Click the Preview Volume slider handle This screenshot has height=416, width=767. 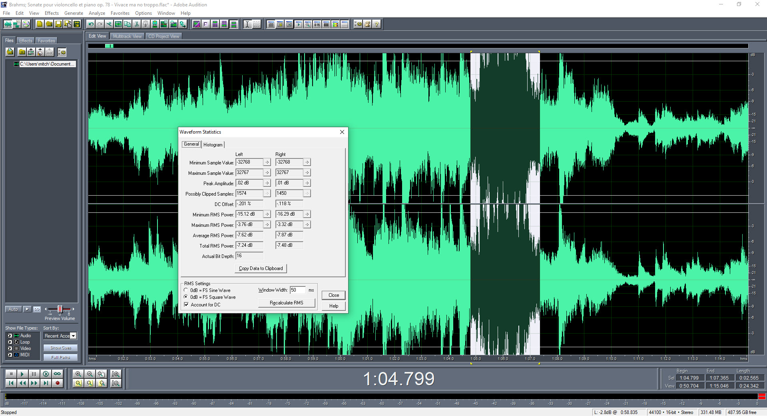pos(60,309)
